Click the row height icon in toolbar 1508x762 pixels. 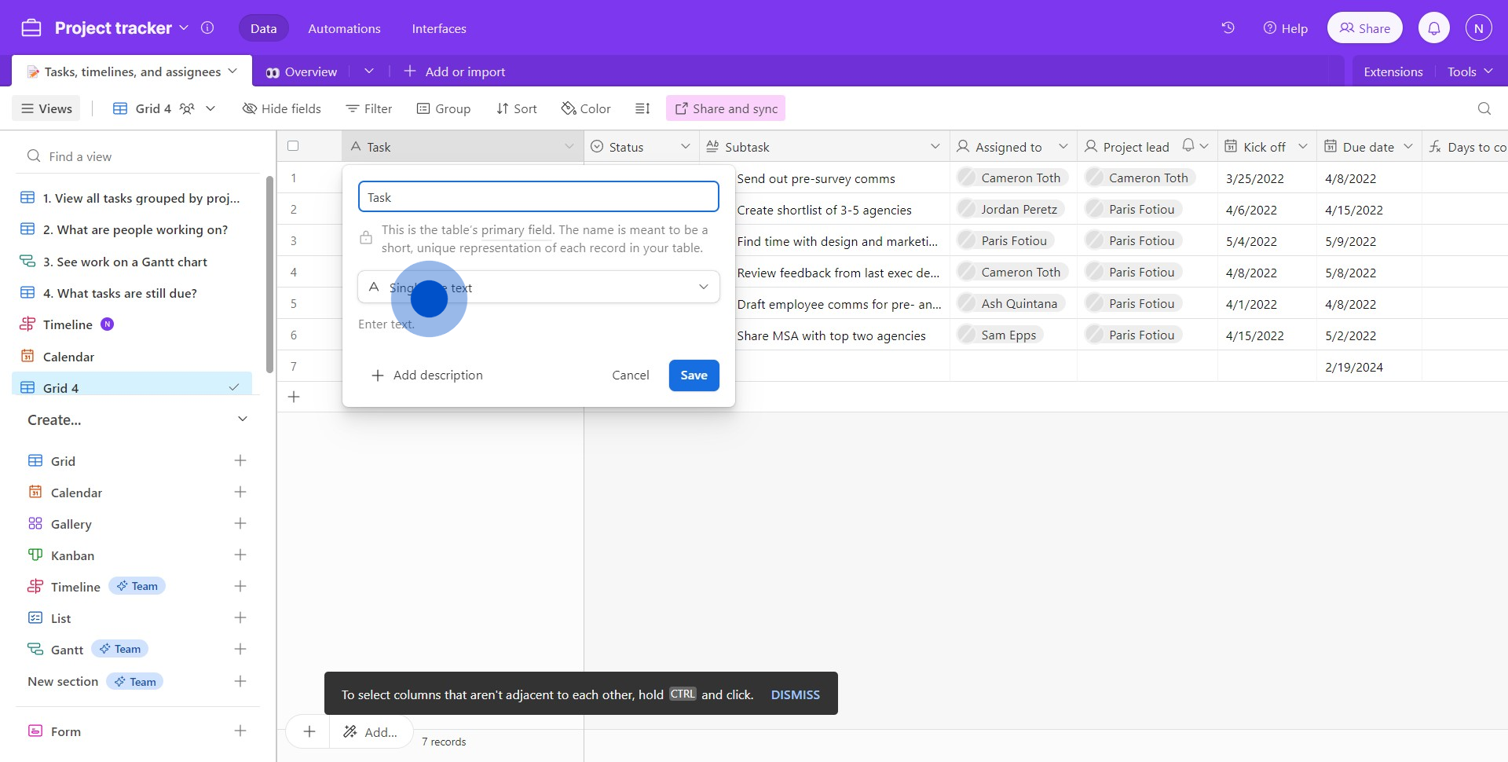click(x=642, y=108)
